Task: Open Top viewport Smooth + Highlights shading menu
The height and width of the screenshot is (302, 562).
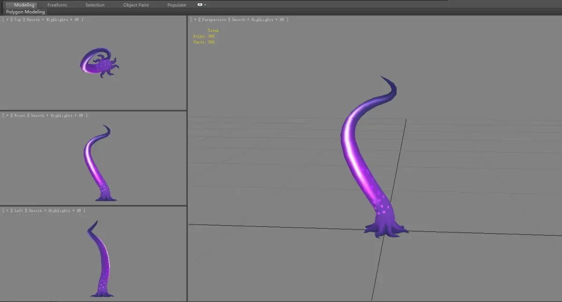Action: 52,20
